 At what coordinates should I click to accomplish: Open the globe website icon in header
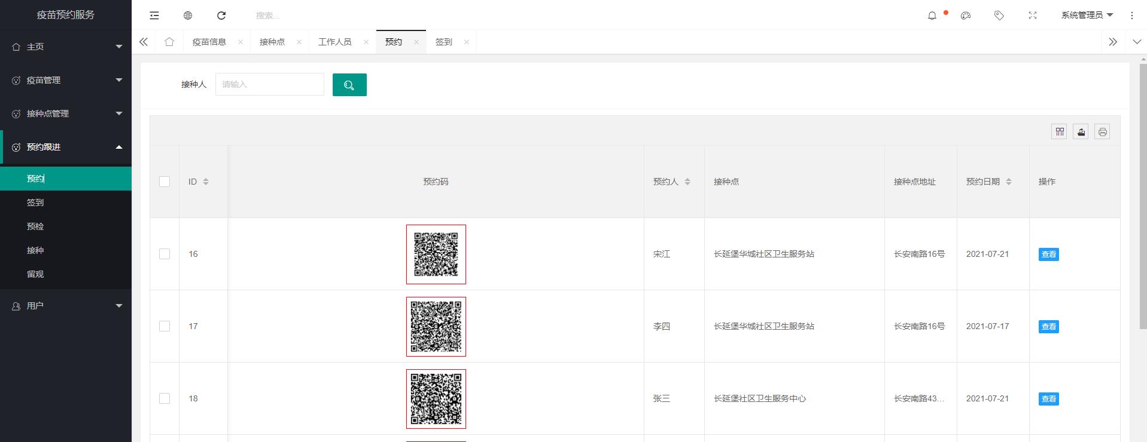click(x=188, y=16)
